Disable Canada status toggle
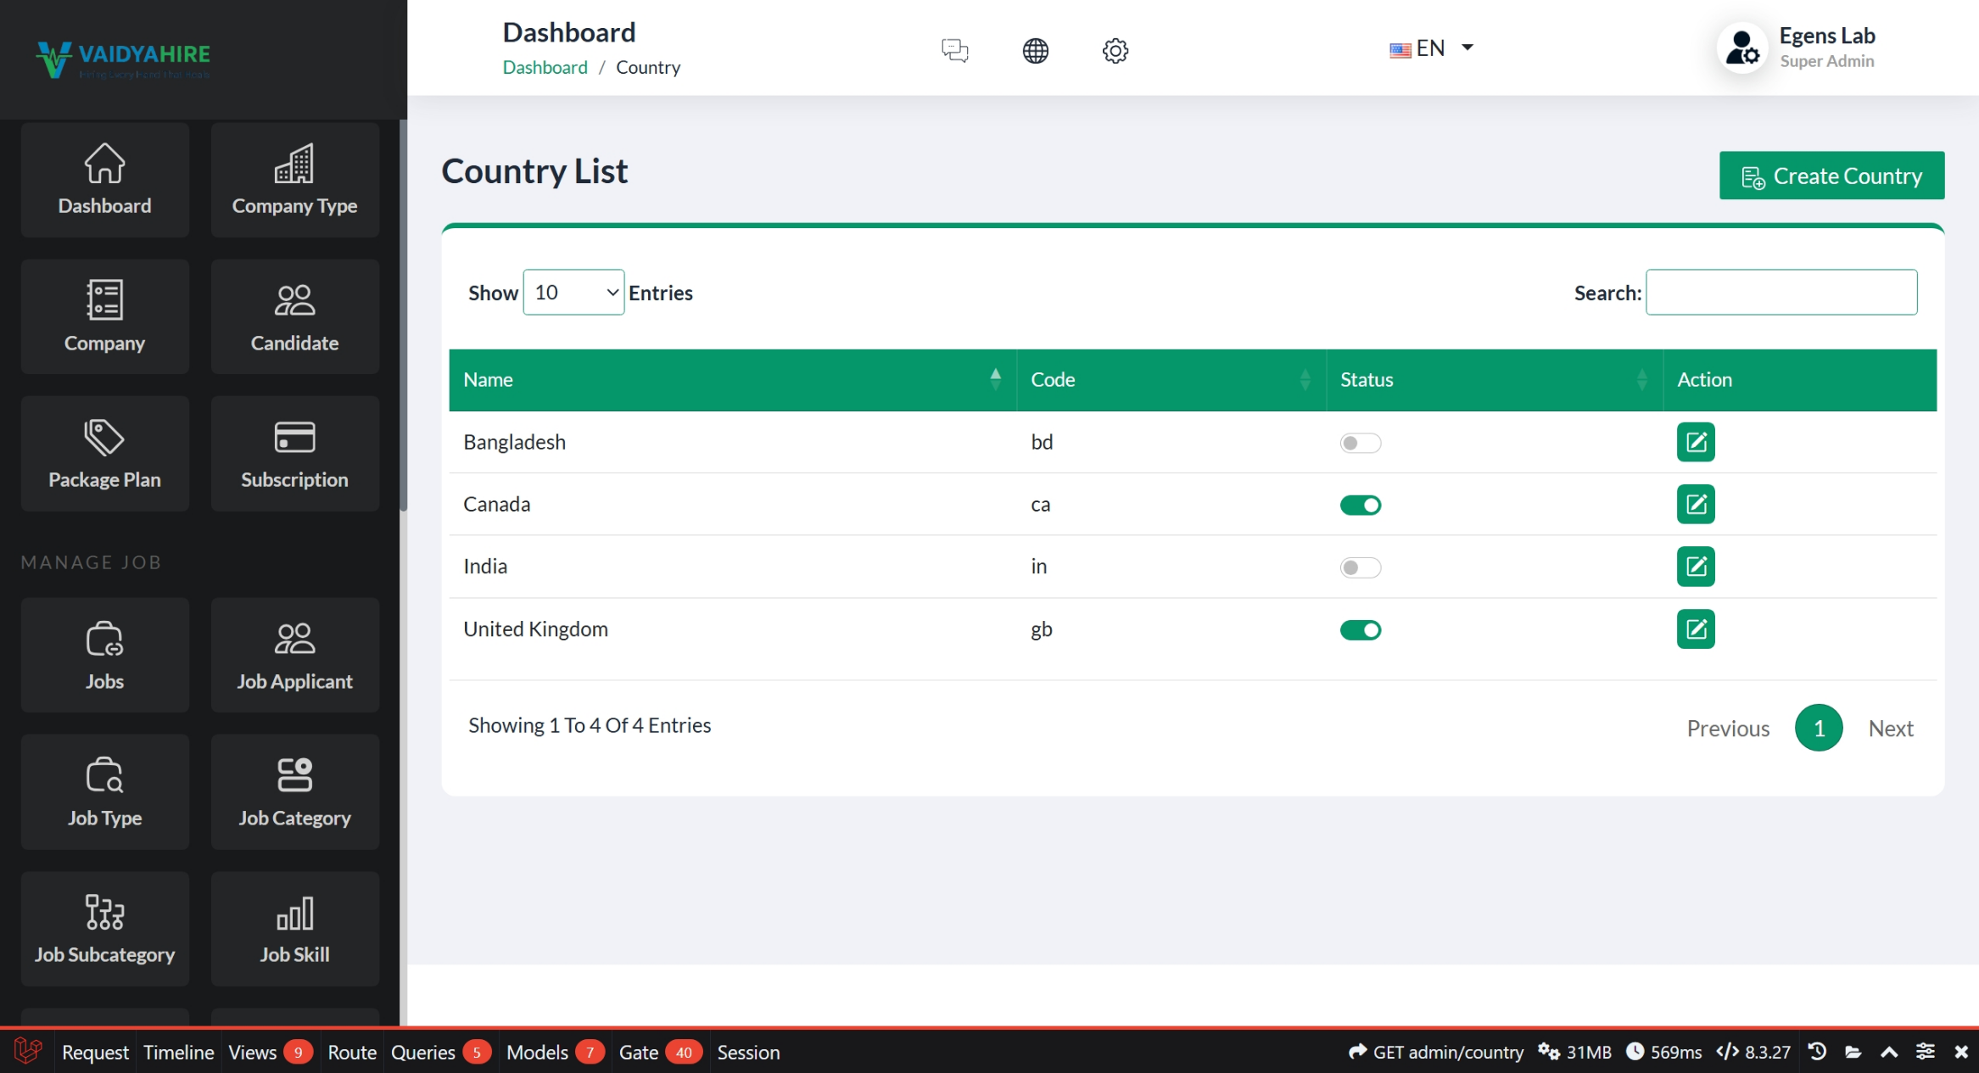 coord(1360,506)
